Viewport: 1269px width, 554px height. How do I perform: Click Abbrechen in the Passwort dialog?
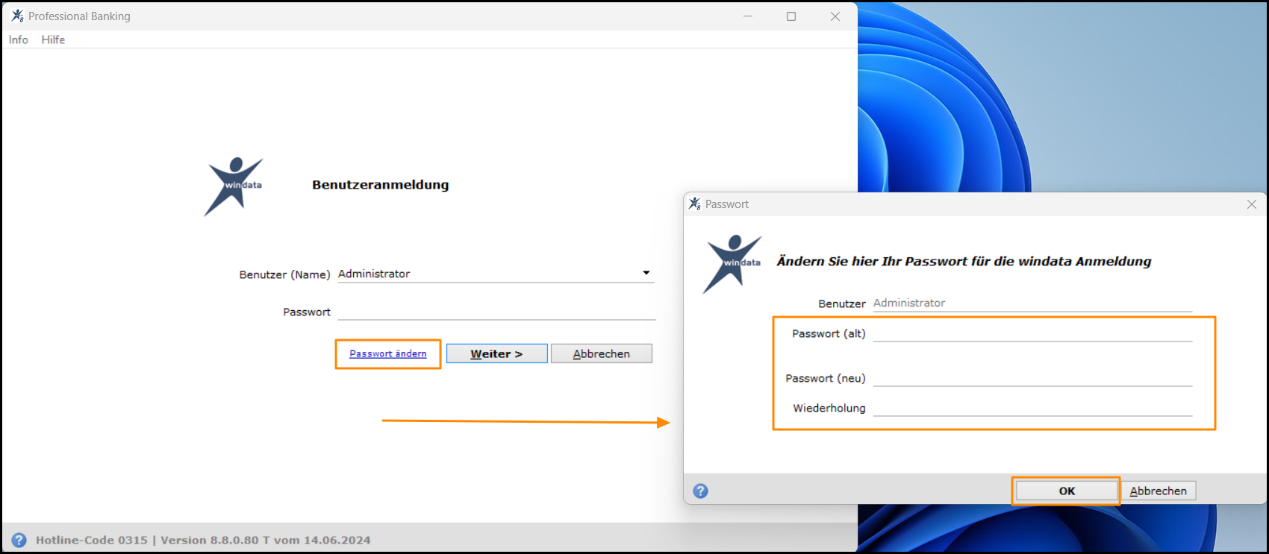(1158, 491)
